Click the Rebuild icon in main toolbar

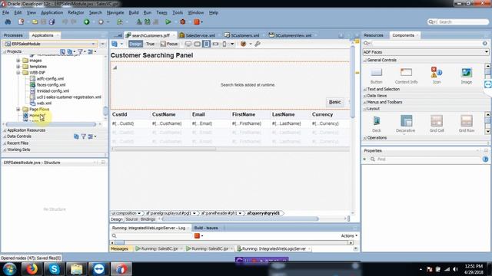click(x=147, y=22)
